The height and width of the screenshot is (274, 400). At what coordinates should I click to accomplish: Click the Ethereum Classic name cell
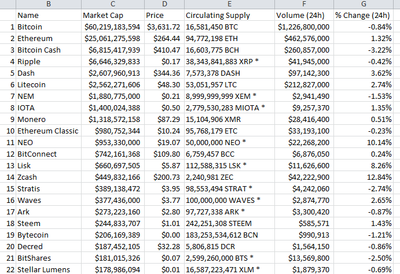(x=48, y=131)
